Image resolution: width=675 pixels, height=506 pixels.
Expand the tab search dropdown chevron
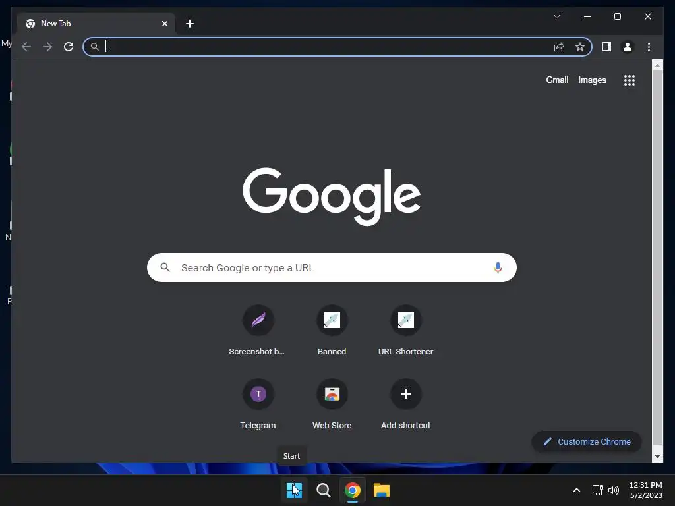556,16
